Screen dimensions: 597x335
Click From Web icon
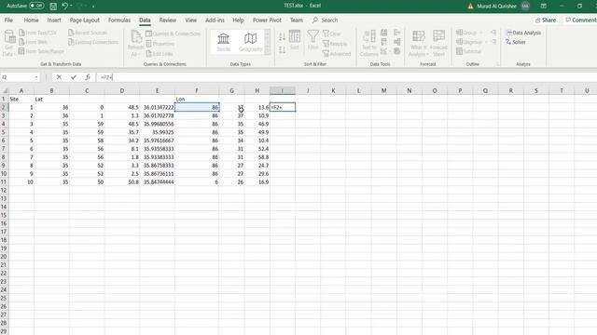(22, 42)
